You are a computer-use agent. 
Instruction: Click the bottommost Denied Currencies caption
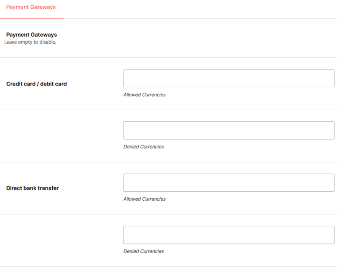pos(143,251)
